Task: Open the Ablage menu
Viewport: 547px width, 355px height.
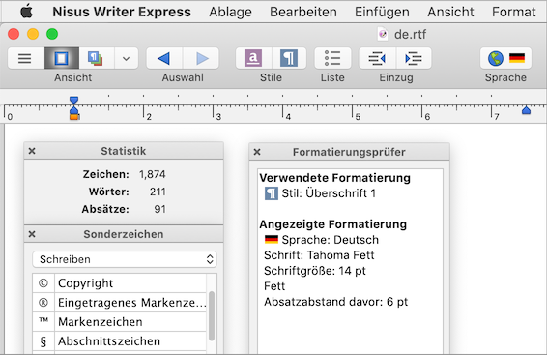Action: click(230, 12)
